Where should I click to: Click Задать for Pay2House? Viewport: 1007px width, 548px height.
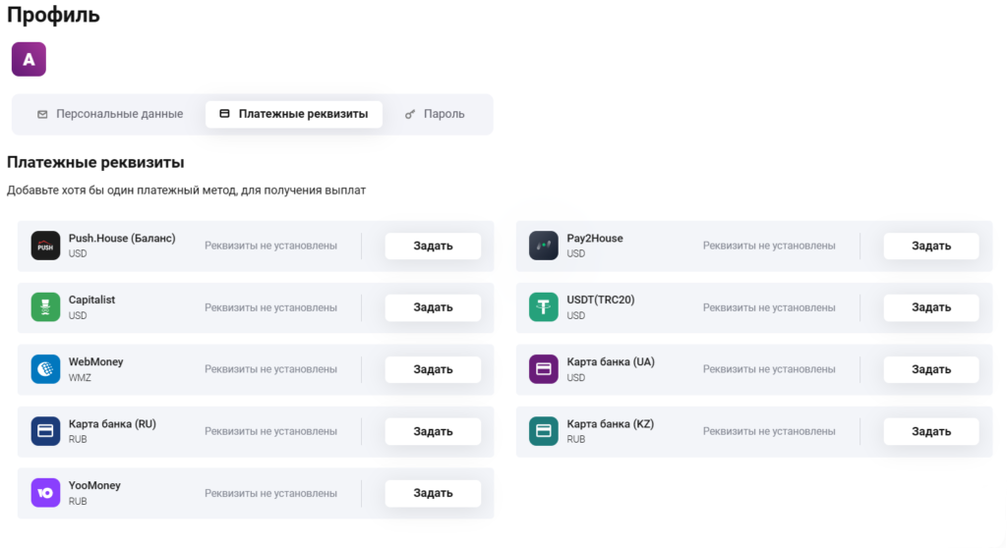pyautogui.click(x=931, y=247)
